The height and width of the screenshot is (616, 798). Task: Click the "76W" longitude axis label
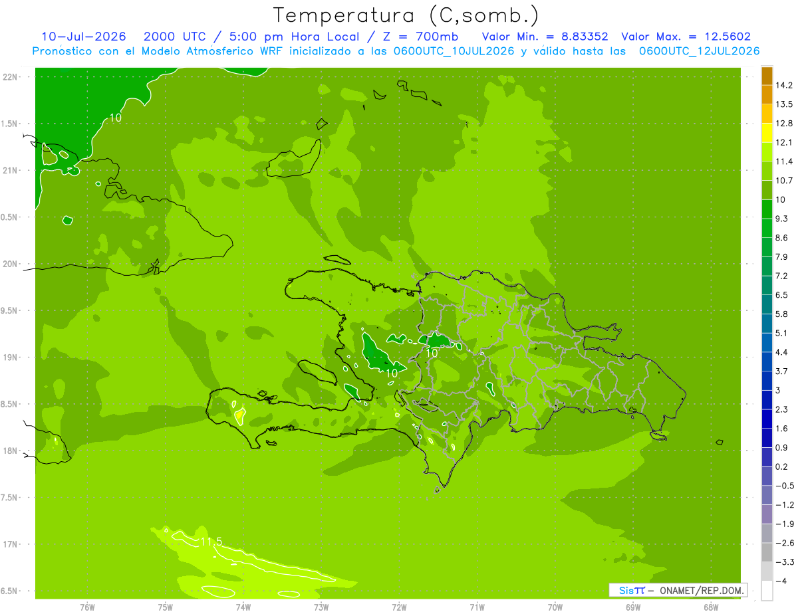tap(87, 607)
